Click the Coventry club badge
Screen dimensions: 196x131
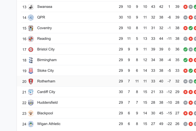click(31, 28)
